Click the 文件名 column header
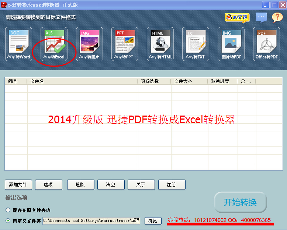Viewport: 287px width, 230px height. (x=82, y=81)
